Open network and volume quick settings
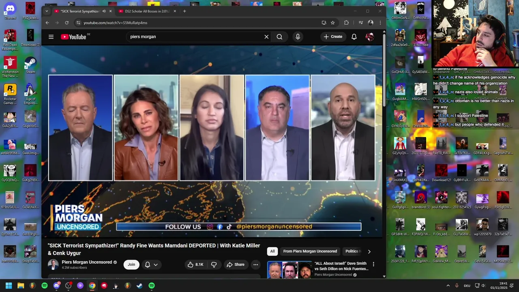The width and height of the screenshot is (519, 292). click(x=480, y=286)
